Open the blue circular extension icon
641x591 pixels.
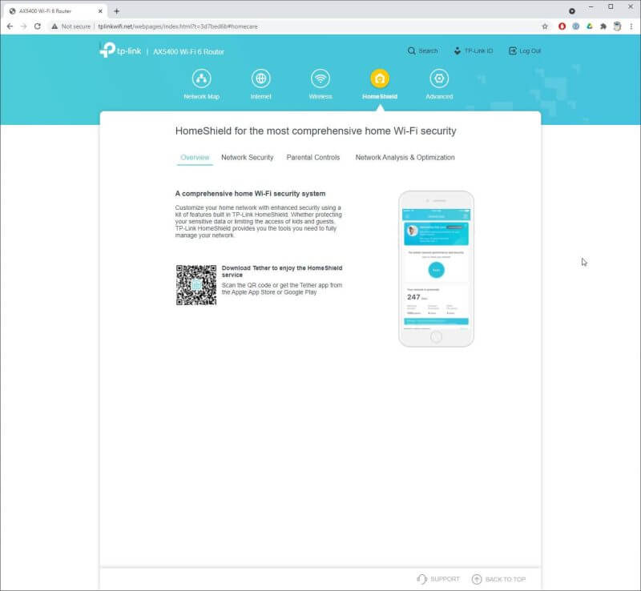[x=575, y=26]
